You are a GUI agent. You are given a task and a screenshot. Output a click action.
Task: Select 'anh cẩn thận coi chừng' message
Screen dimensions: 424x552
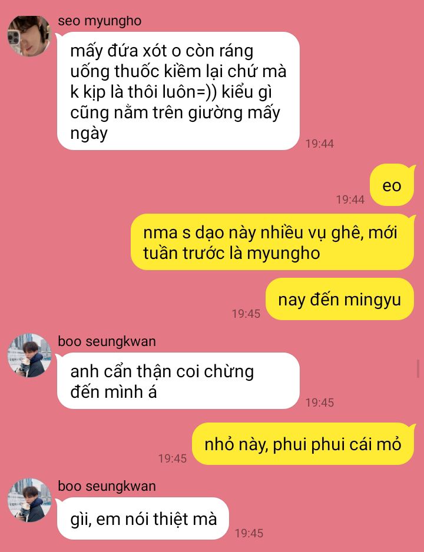(x=178, y=381)
